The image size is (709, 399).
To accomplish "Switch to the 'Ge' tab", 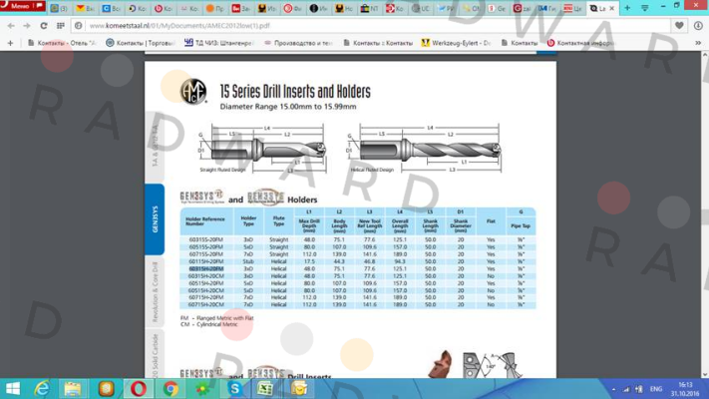I will (498, 8).
